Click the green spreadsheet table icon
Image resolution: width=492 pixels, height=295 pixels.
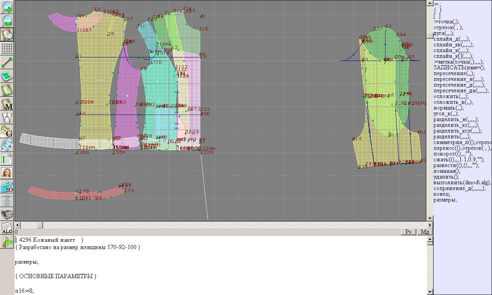[x=7, y=159]
